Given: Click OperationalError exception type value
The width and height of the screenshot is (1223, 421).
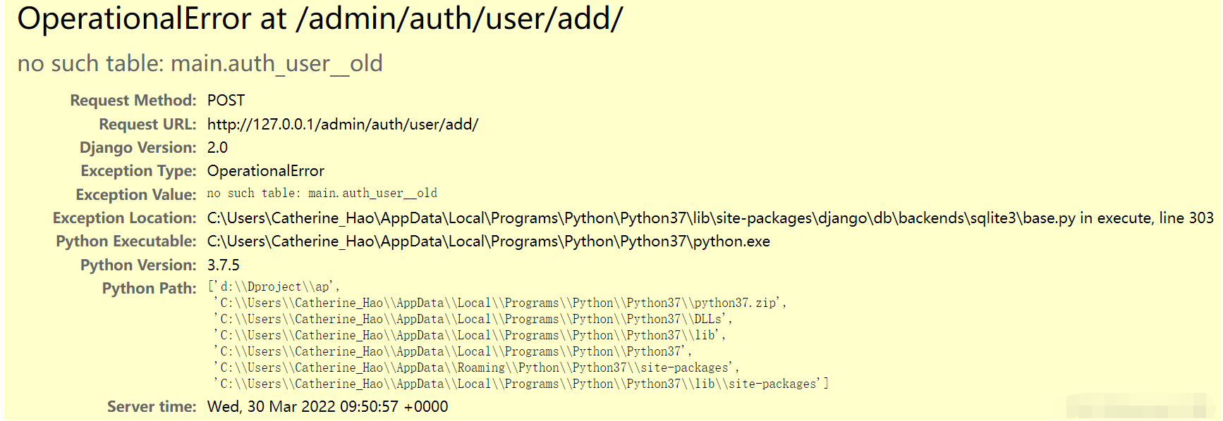Looking at the screenshot, I should tap(266, 171).
